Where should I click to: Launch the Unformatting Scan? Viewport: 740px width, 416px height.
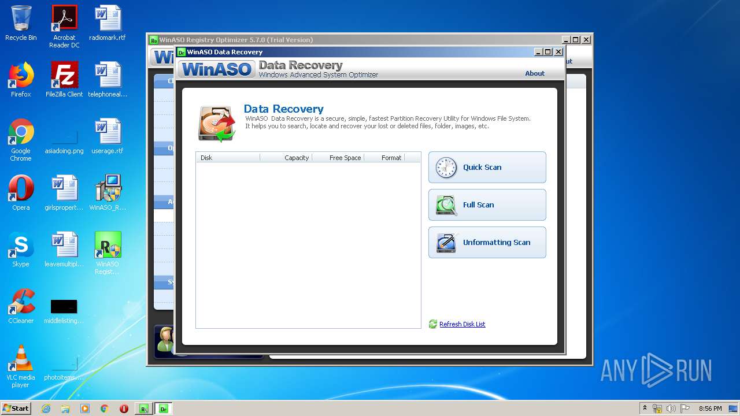tap(487, 243)
